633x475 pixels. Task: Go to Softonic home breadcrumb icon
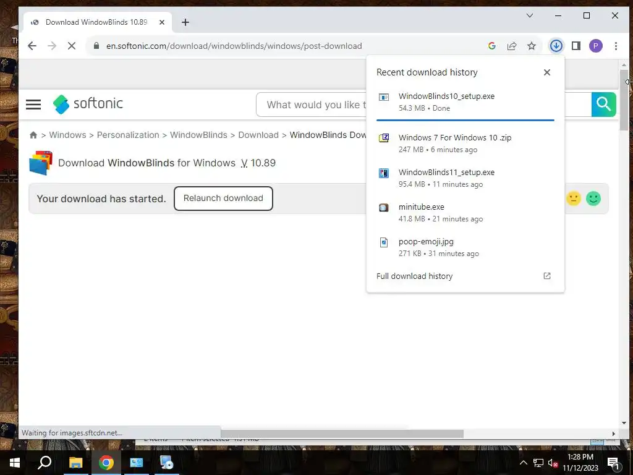(x=33, y=135)
